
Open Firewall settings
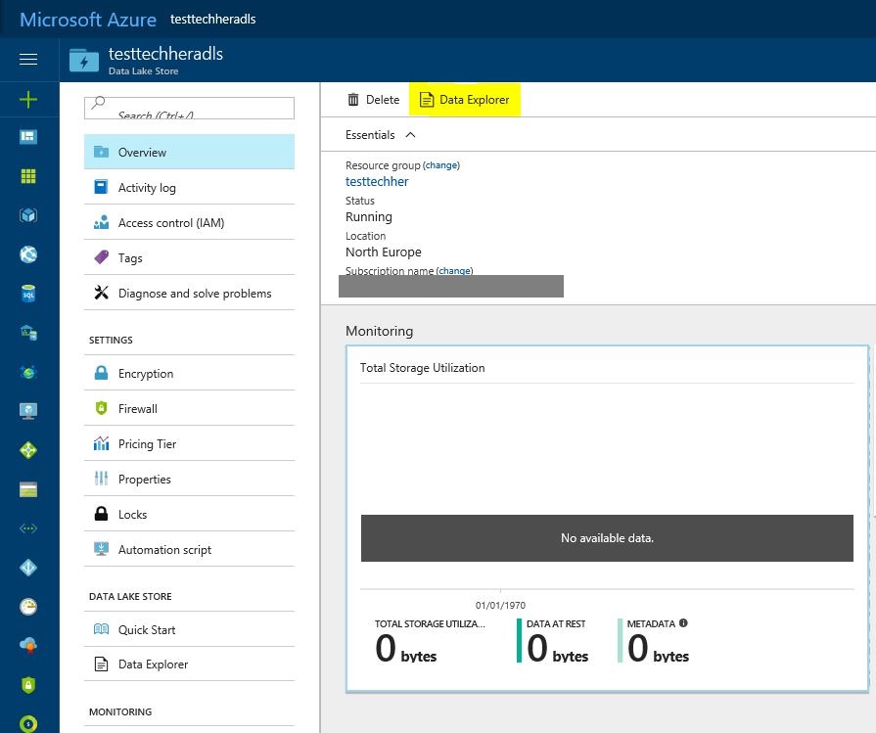(189, 408)
